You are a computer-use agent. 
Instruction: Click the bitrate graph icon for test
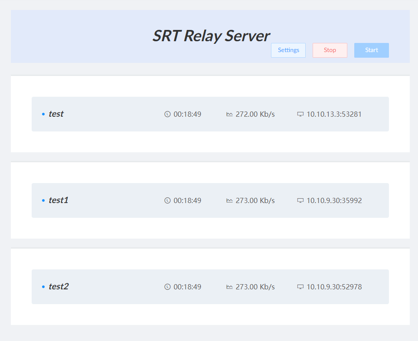click(x=230, y=114)
